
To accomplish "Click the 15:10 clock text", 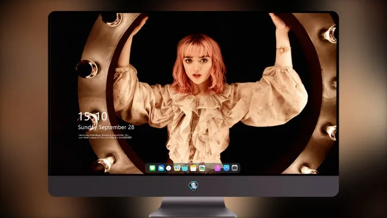I will tap(92, 116).
